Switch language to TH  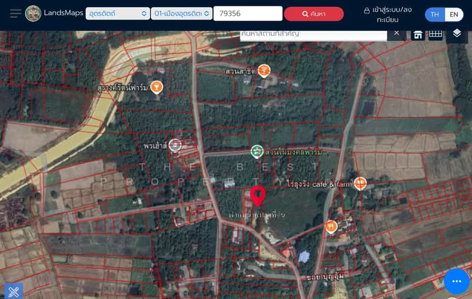pyautogui.click(x=435, y=14)
